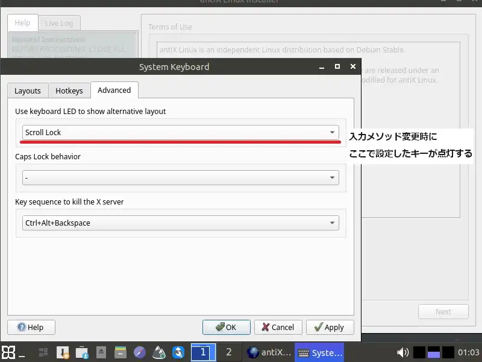The height and width of the screenshot is (362, 482).
Task: Open the Caps Lock behavior dropdown
Action: click(180, 178)
